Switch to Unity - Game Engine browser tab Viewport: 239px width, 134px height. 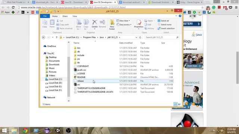point(190,2)
